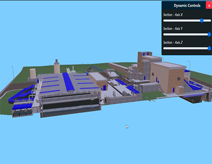Close the Dynamic Controls panel
212x164 pixels.
(x=209, y=6)
